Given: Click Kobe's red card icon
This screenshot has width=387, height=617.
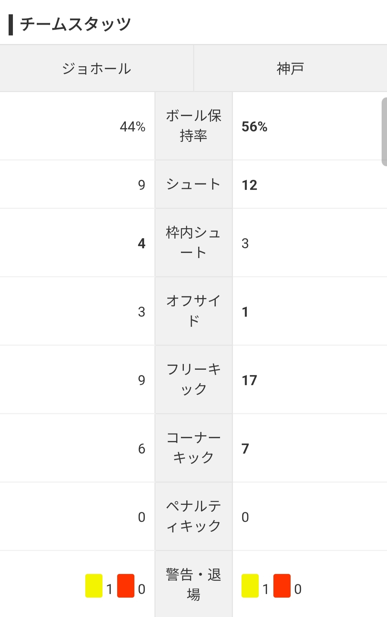Looking at the screenshot, I should click(x=282, y=585).
